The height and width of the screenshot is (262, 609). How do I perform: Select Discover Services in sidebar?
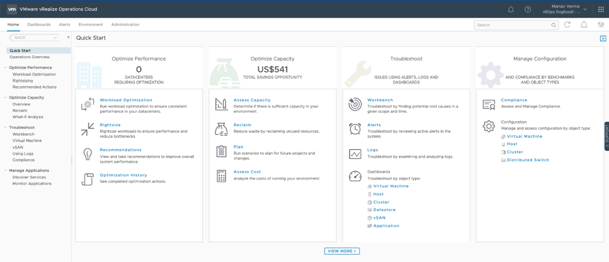(x=29, y=177)
